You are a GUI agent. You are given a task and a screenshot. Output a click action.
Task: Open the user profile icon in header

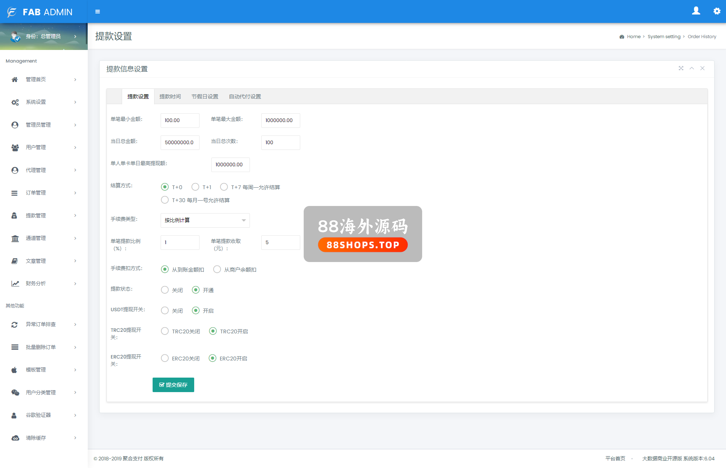696,11
